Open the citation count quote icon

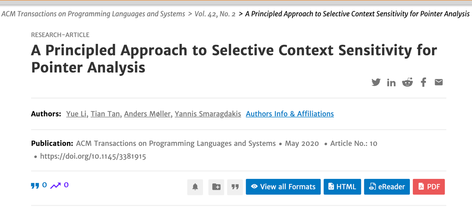[x=35, y=185]
